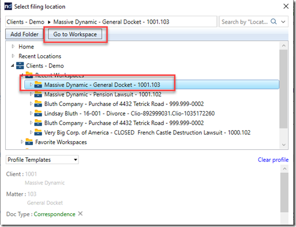Expand Very Big Corp. of America workspace

[31, 133]
